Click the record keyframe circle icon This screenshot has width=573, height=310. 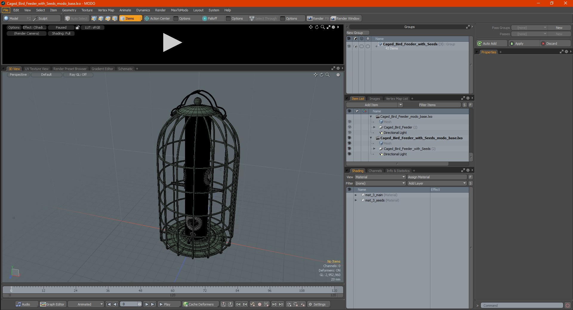pos(260,304)
